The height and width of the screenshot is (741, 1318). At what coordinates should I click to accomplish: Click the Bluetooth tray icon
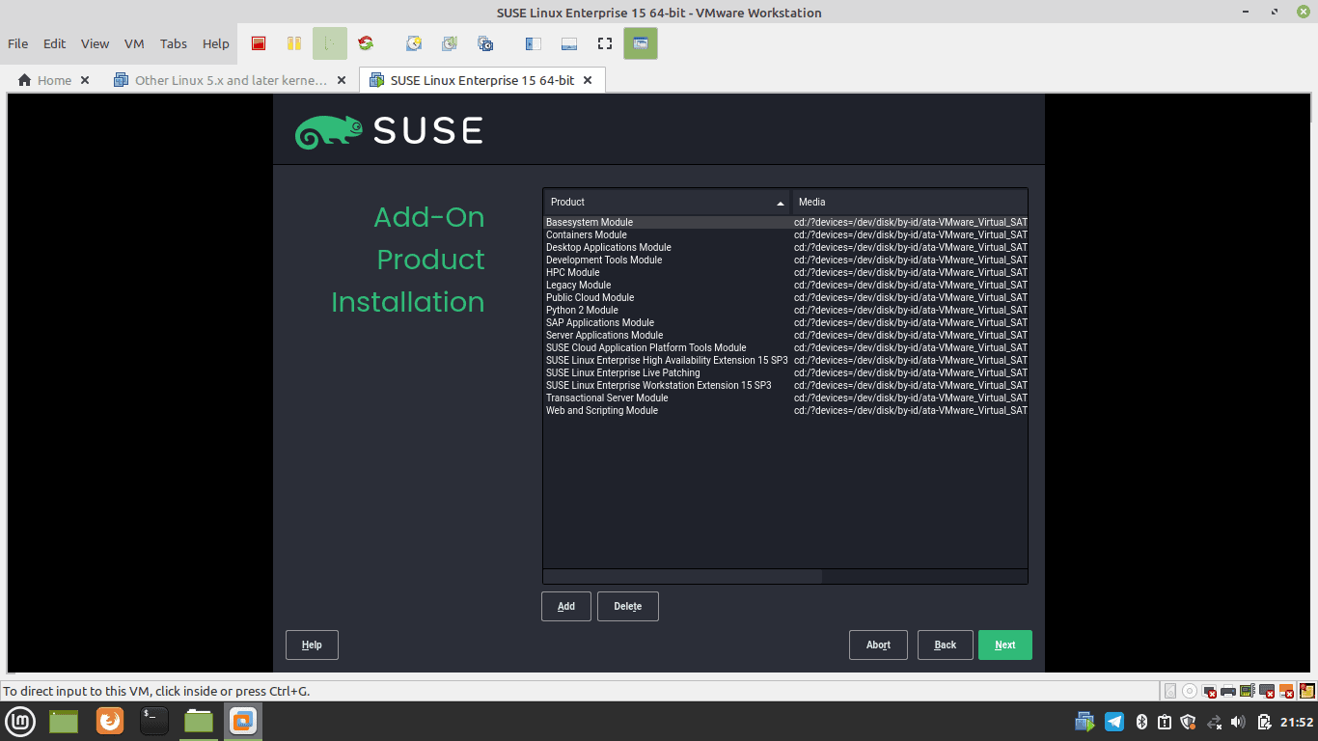tap(1140, 722)
